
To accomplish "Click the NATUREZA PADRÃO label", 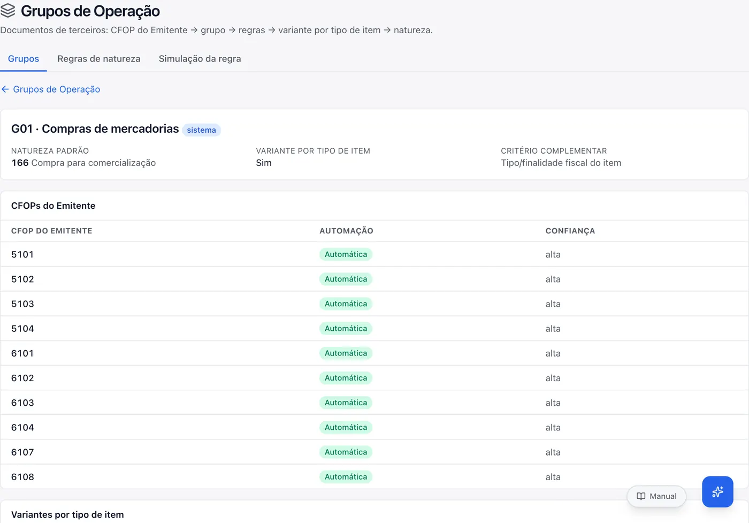I will coord(50,151).
